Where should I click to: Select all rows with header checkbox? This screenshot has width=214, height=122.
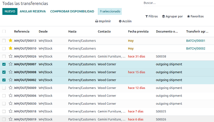click(4, 31)
